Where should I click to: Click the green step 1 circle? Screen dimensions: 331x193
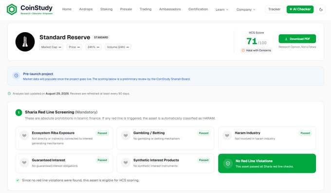pos(19,113)
